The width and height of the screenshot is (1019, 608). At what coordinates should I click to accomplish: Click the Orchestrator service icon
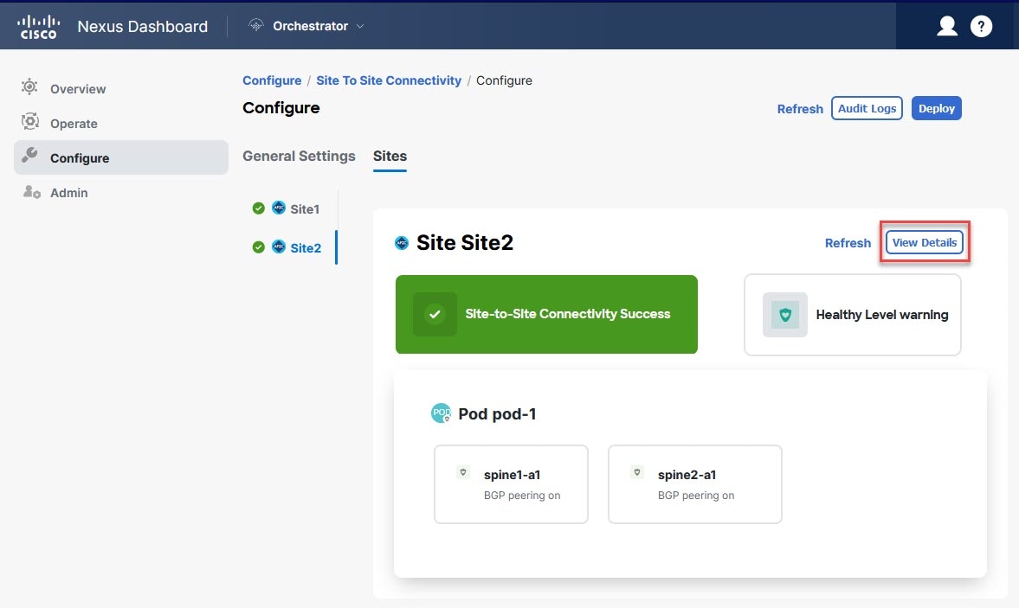point(256,25)
